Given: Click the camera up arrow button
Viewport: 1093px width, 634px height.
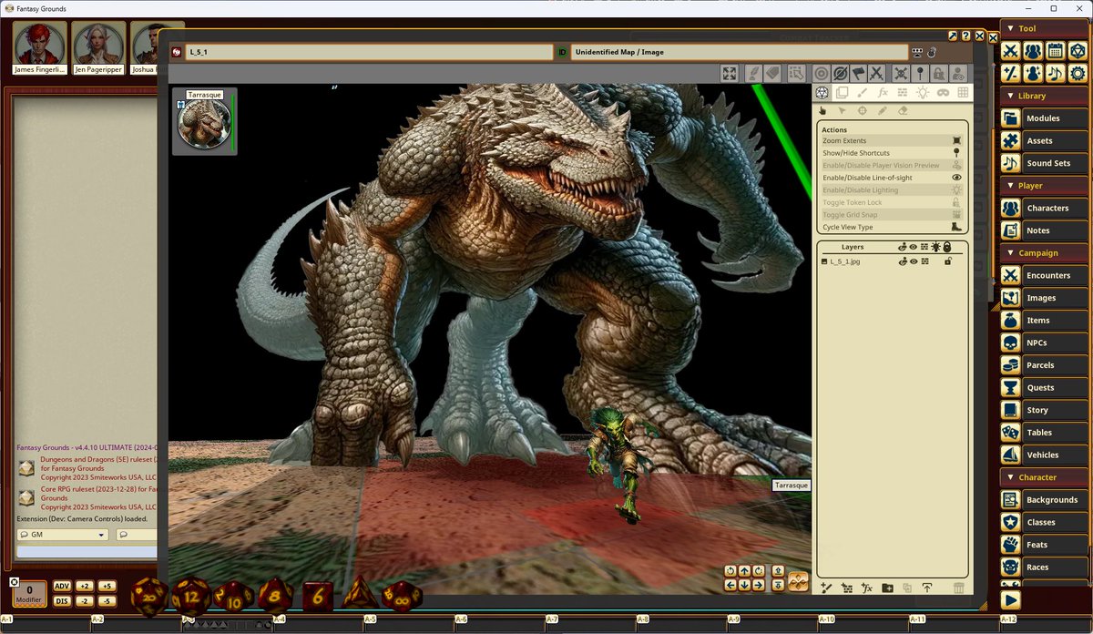Looking at the screenshot, I should click(x=745, y=571).
